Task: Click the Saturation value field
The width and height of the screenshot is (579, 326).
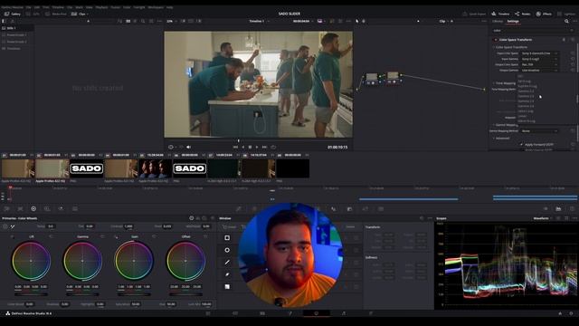Action: 136,304
